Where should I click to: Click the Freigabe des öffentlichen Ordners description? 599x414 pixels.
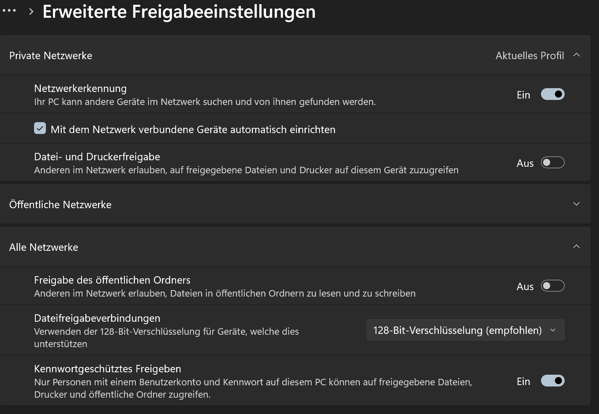point(225,293)
